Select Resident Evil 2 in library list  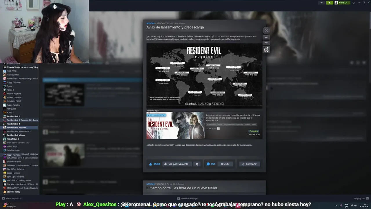pyautogui.click(x=20, y=116)
